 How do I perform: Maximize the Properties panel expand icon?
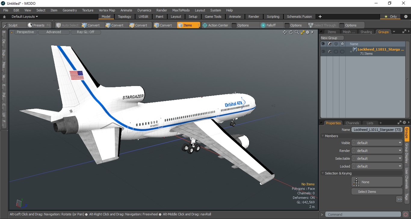(x=399, y=123)
